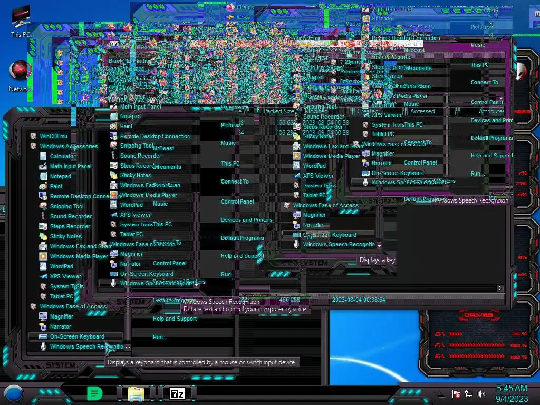Viewport: 540px width, 405px height.
Task: Click Run... beside the frontmost Windows Speech Recognition item
Action: tap(160, 337)
